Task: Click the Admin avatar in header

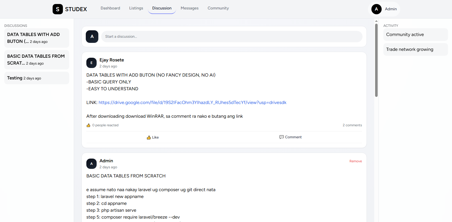Action: coord(377,9)
